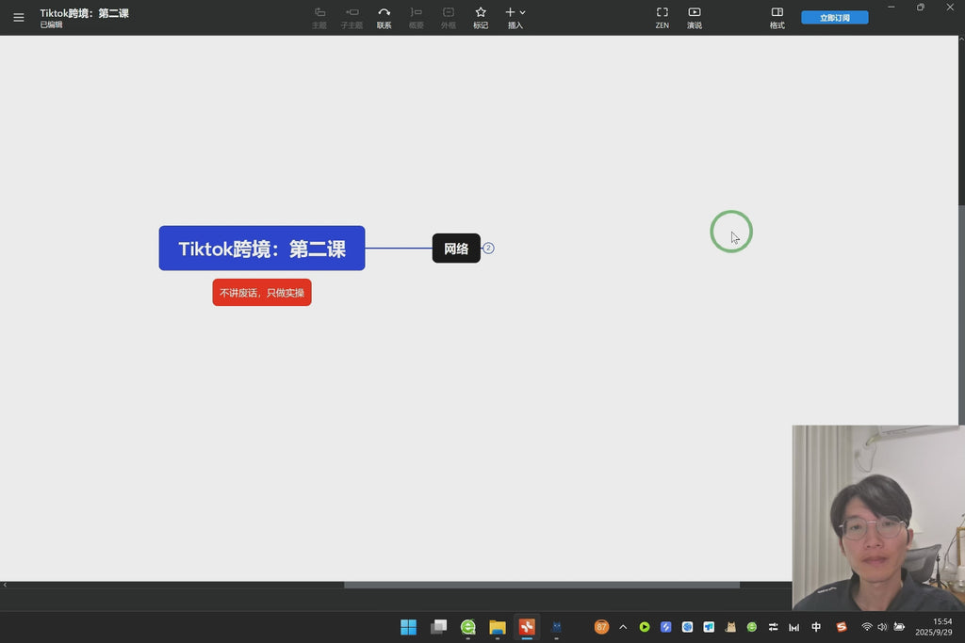
Task: Select the red label 不讲废话,只做实操
Action: [262, 293]
